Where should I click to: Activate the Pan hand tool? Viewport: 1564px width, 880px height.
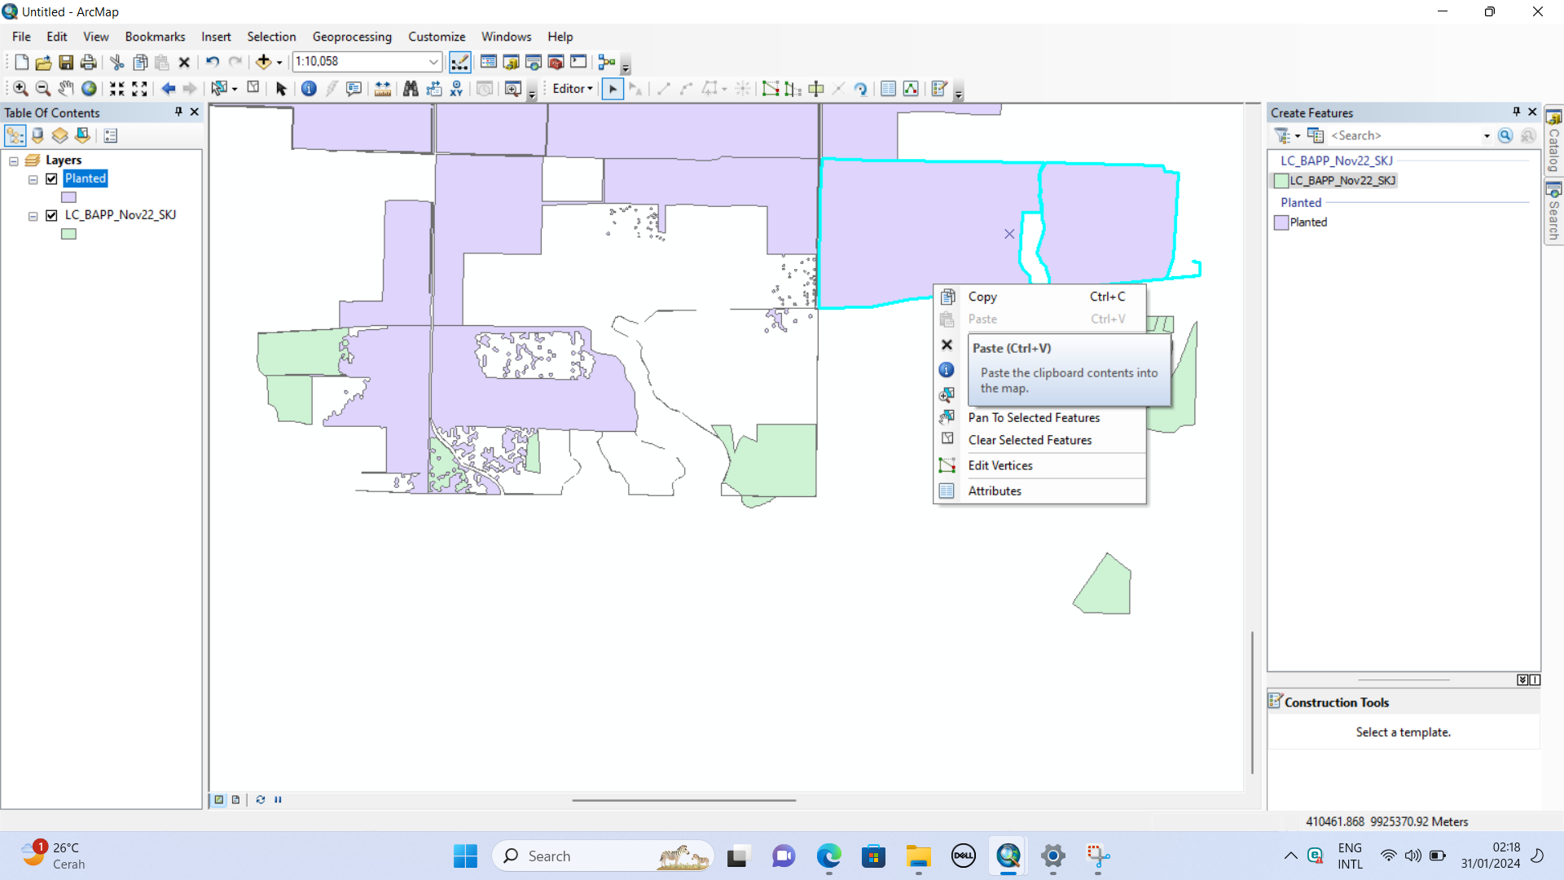[x=66, y=89]
